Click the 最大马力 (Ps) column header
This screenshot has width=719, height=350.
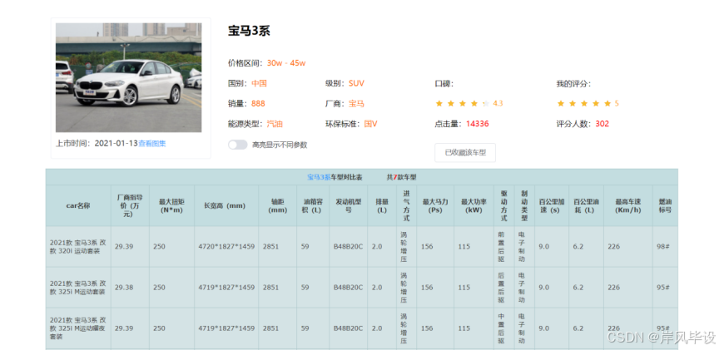(435, 205)
